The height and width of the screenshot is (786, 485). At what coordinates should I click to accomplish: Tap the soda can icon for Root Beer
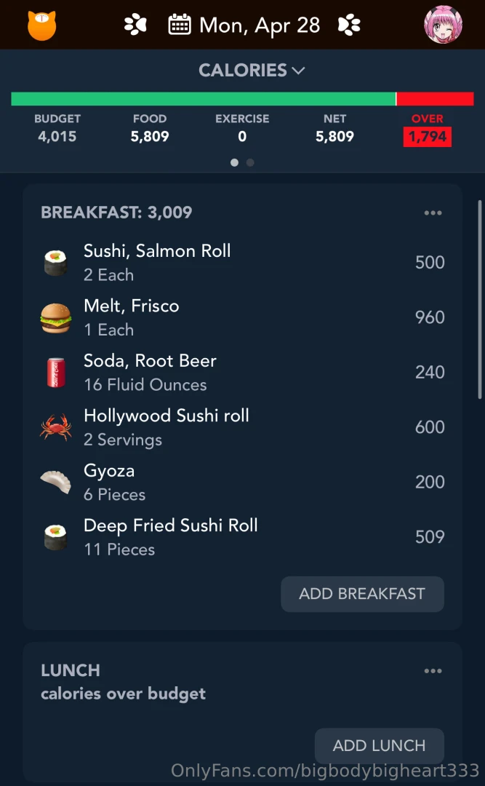pos(55,373)
